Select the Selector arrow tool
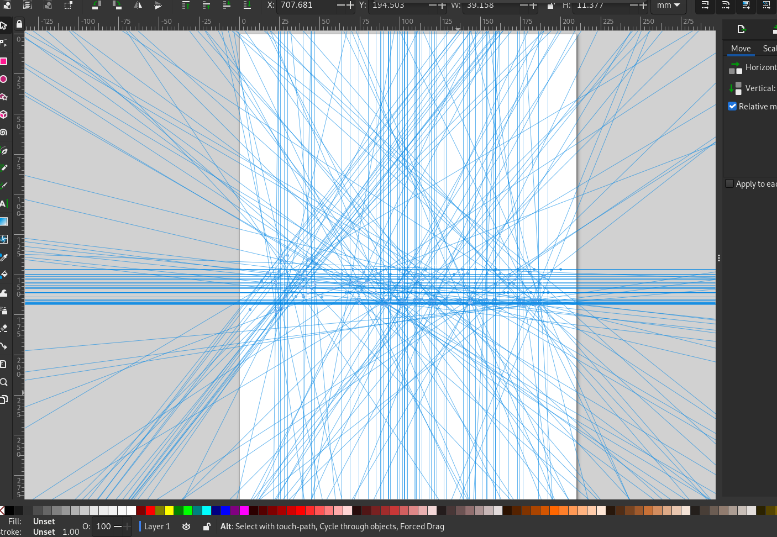 (4, 25)
